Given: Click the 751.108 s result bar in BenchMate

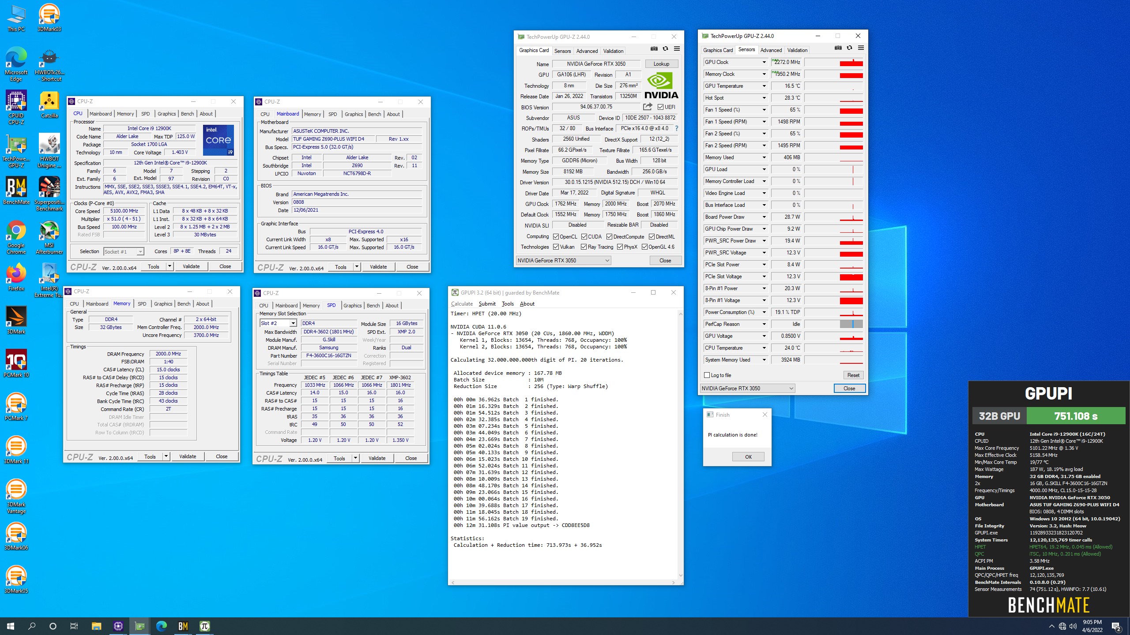Looking at the screenshot, I should point(1076,416).
